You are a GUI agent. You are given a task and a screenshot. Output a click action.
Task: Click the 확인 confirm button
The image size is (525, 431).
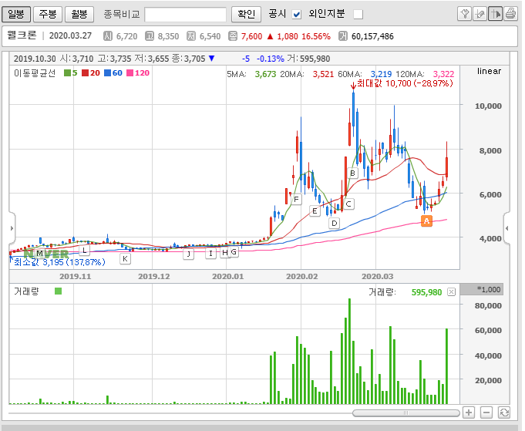[246, 15]
